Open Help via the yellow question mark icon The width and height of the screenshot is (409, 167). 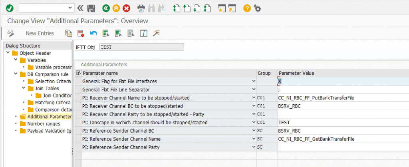coord(247,8)
